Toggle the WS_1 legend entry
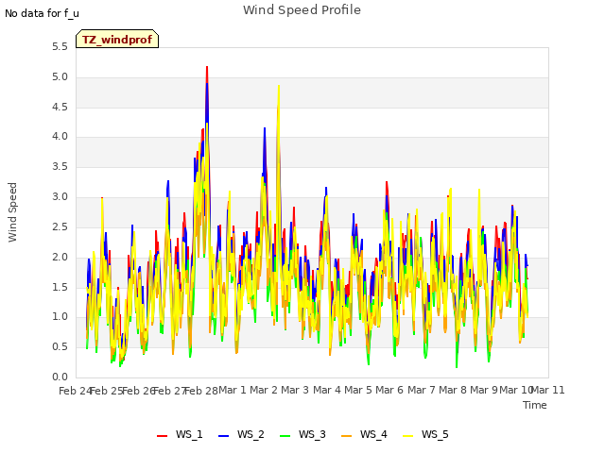The height and width of the screenshot is (453, 605). pos(180,434)
